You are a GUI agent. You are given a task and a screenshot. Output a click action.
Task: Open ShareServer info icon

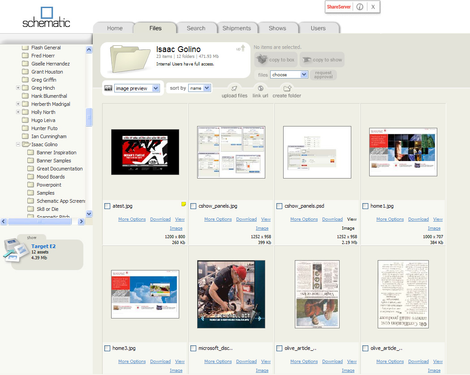coord(360,7)
